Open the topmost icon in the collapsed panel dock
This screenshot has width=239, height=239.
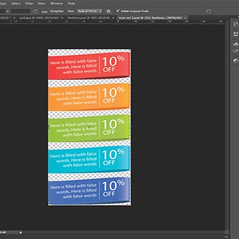235,23
